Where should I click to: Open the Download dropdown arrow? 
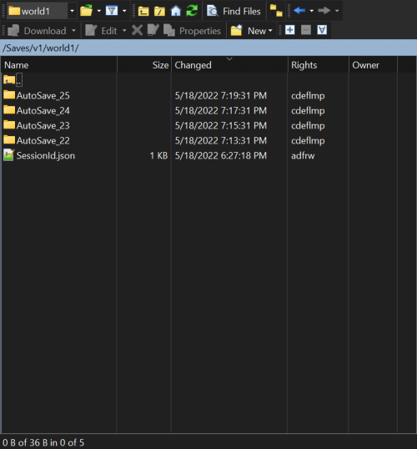73,30
